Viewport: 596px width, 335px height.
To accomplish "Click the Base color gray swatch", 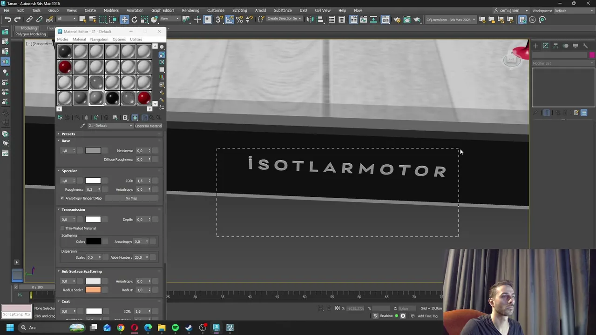I will [93, 151].
